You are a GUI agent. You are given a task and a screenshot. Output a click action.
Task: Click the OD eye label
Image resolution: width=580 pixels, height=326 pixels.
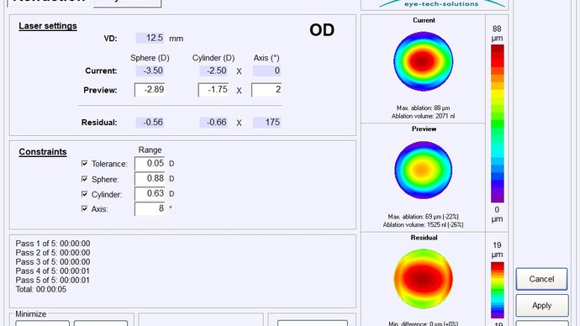point(322,30)
